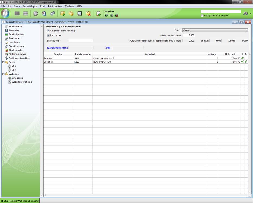
Task: Uncheck Automatic stock keeping
Action: (48, 31)
